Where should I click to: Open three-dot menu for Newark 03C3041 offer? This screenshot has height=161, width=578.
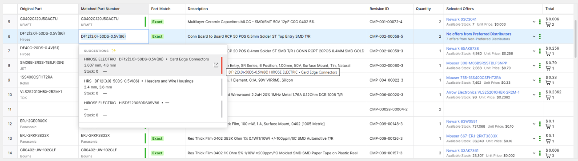pyautogui.click(x=540, y=22)
